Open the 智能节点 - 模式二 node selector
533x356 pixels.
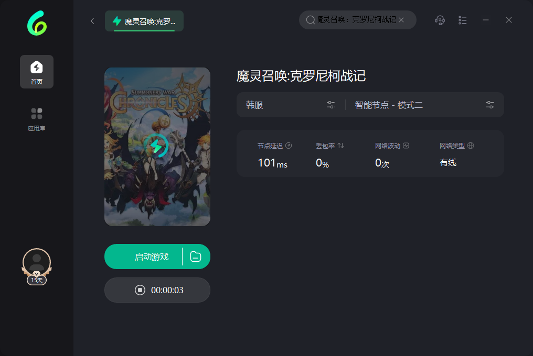click(424, 105)
